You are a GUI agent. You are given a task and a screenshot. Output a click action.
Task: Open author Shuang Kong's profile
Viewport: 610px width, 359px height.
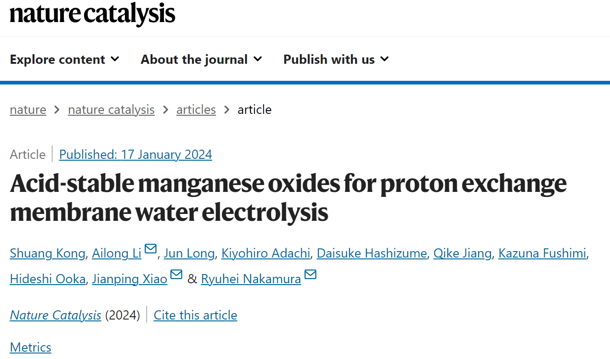tap(47, 253)
